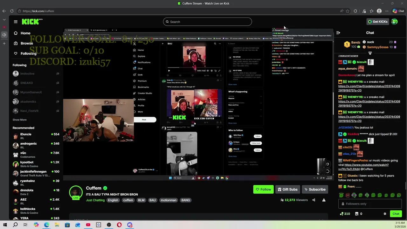Click the Bandz top gifter entry
Image resolution: width=407 pixels, height=229 pixels.
(x=352, y=45)
